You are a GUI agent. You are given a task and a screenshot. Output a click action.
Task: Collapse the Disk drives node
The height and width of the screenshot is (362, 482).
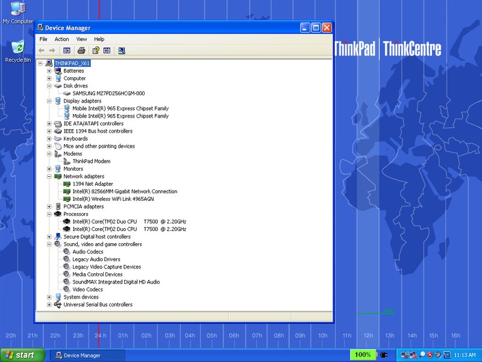coord(49,86)
